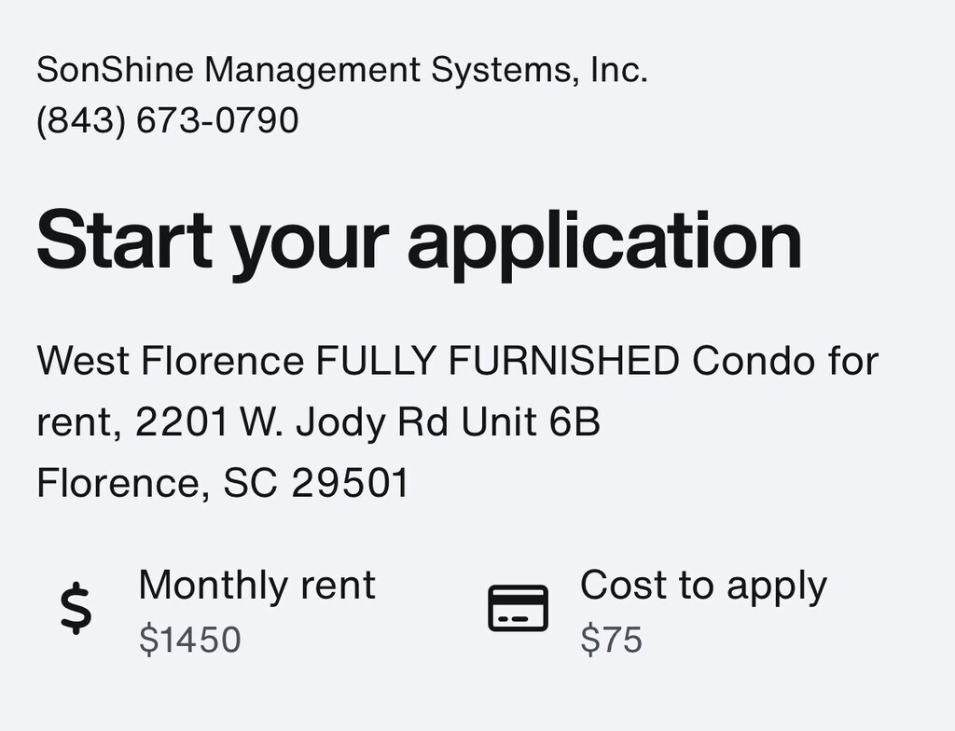Click the Florence, SC 29501 line

[x=222, y=484]
